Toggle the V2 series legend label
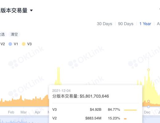The width and height of the screenshot is (160, 123). 3,44
